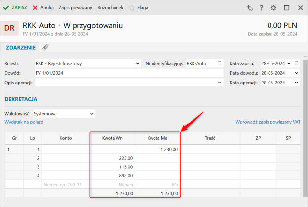The image size is (308, 207).
Task: Click the red X Anuluj cancel icon
Action: 35,8
